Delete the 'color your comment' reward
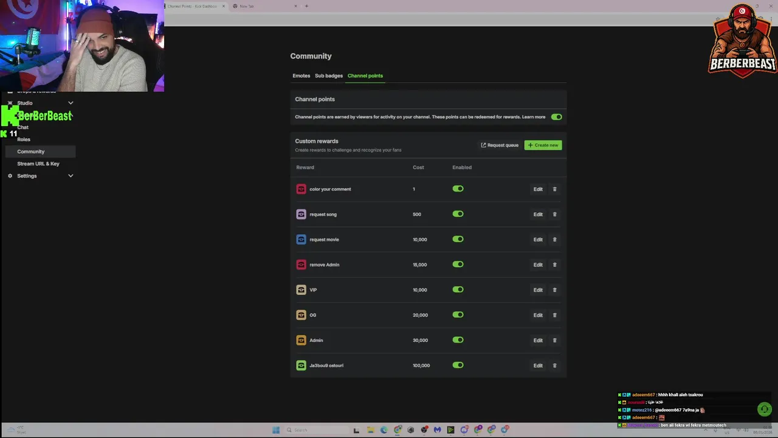This screenshot has width=778, height=438. pos(554,189)
